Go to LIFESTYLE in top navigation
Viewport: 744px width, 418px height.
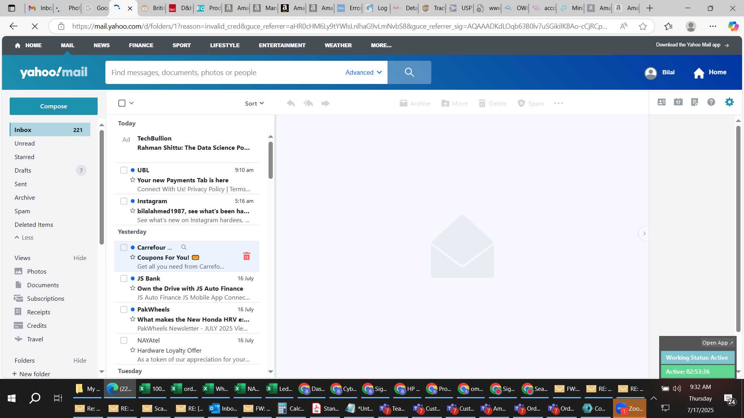(x=225, y=45)
